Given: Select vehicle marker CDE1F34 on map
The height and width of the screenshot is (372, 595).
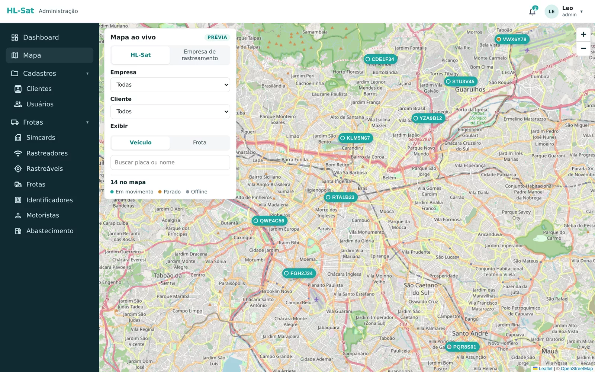Looking at the screenshot, I should pyautogui.click(x=380, y=59).
